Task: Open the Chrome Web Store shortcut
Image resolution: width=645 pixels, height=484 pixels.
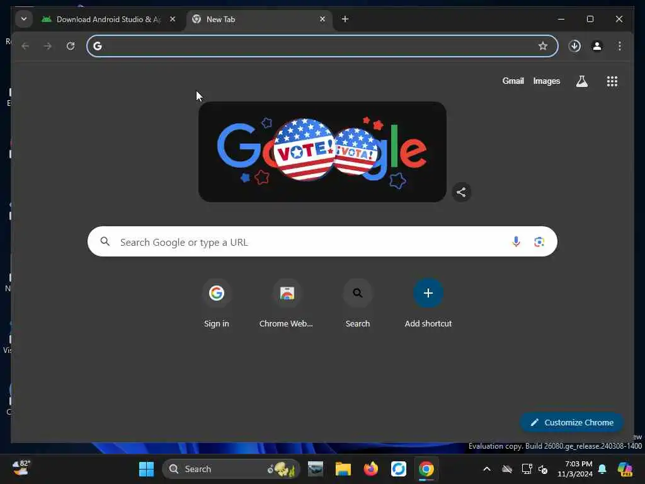Action: pos(287,303)
